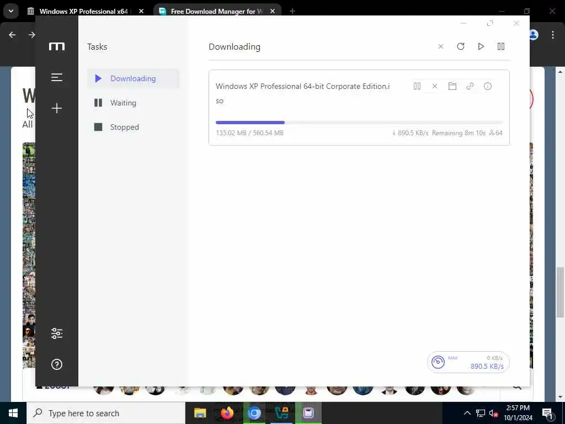
Task: Click the browser page vertical scrollbar
Action: click(x=559, y=292)
